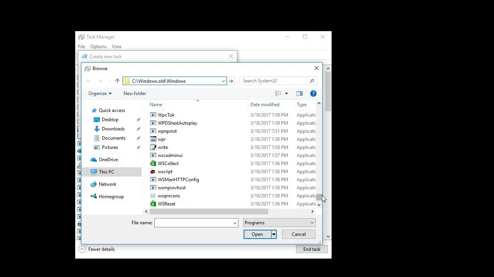This screenshot has width=494, height=277.
Task: Click the search magnifier icon
Action: pyautogui.click(x=312, y=81)
